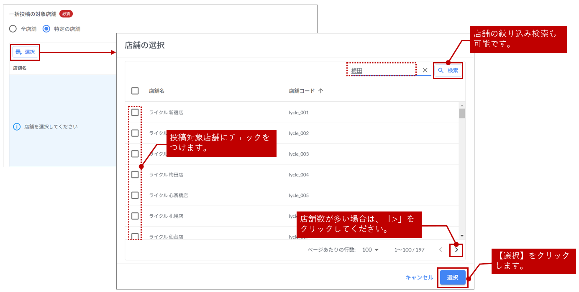579x292 pixels.
Task: Select the 全店舗 radio button
Action: click(x=13, y=29)
